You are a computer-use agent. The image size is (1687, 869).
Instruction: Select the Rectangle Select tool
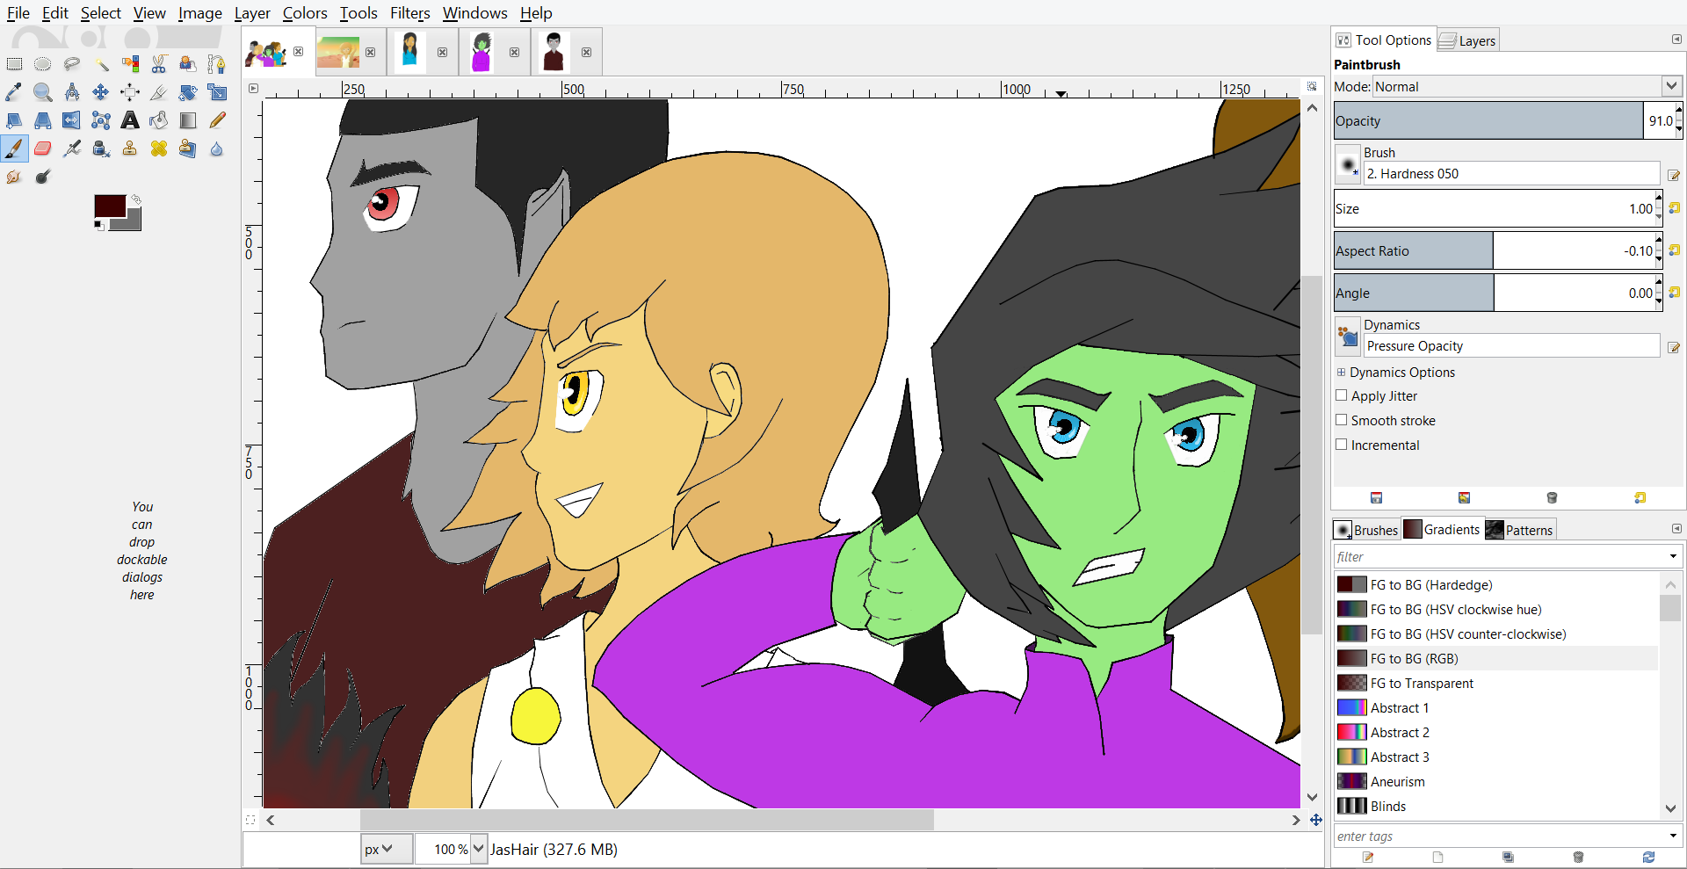point(14,64)
